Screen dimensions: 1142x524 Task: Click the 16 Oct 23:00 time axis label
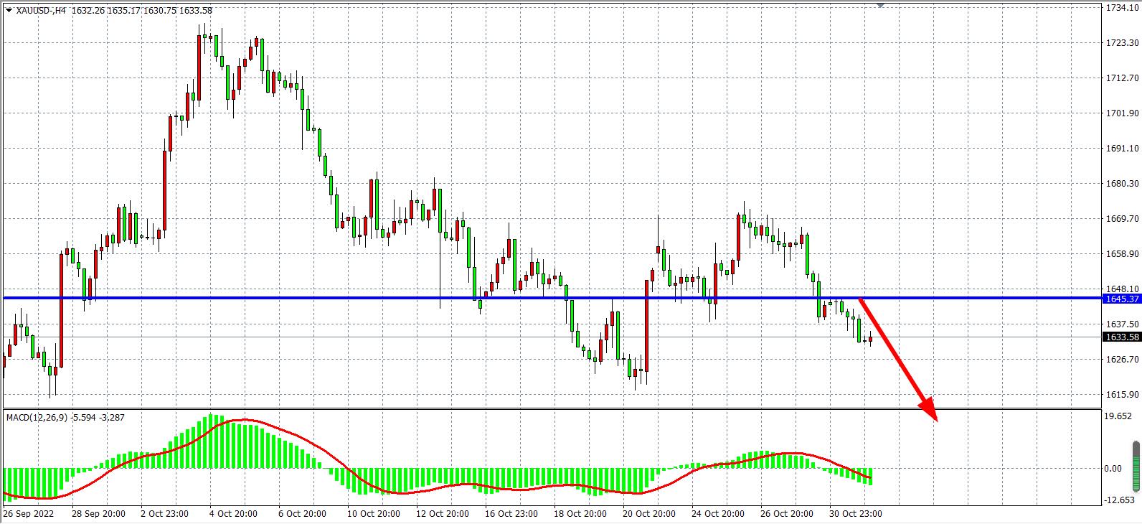click(511, 513)
